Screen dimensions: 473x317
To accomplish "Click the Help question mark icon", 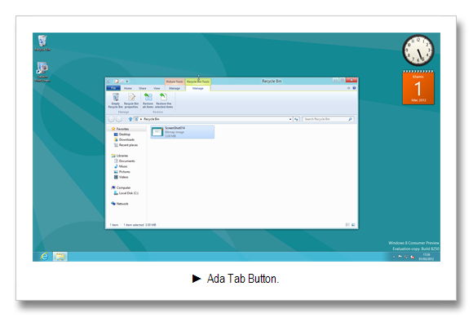I will (354, 88).
